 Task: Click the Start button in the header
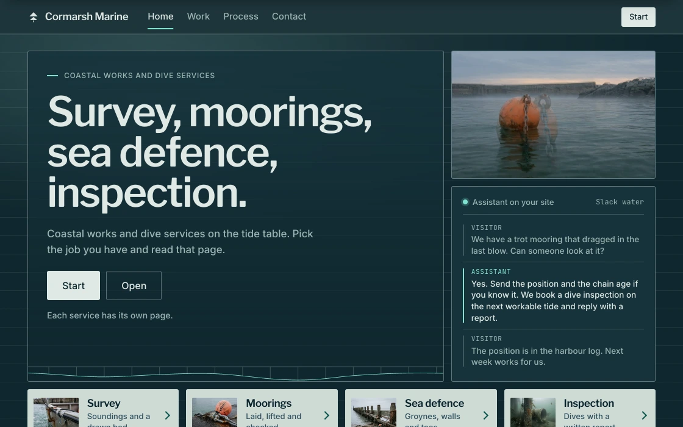click(x=638, y=17)
